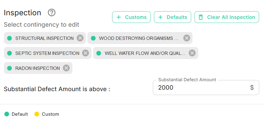Edit the Well Water Flow contingency
This screenshot has width=264, height=122.
pyautogui.click(x=145, y=53)
